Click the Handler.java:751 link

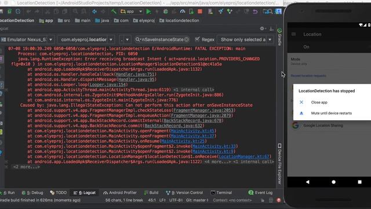[x=135, y=74]
